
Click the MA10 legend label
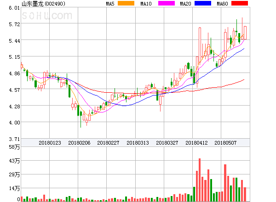pos(146,4)
